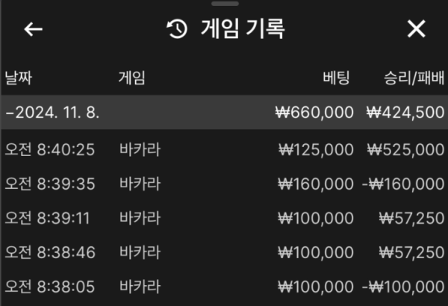Select the 승리/패배 column header
Image resolution: width=448 pixels, height=306 pixels.
click(x=414, y=78)
